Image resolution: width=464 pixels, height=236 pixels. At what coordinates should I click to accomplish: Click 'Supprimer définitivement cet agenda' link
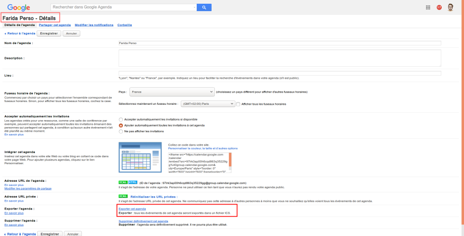coord(143,221)
